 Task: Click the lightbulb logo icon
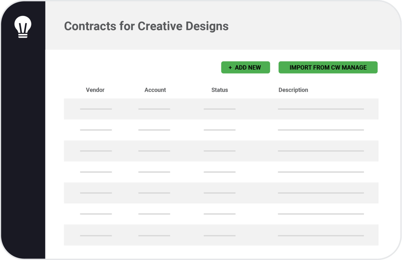point(23,27)
